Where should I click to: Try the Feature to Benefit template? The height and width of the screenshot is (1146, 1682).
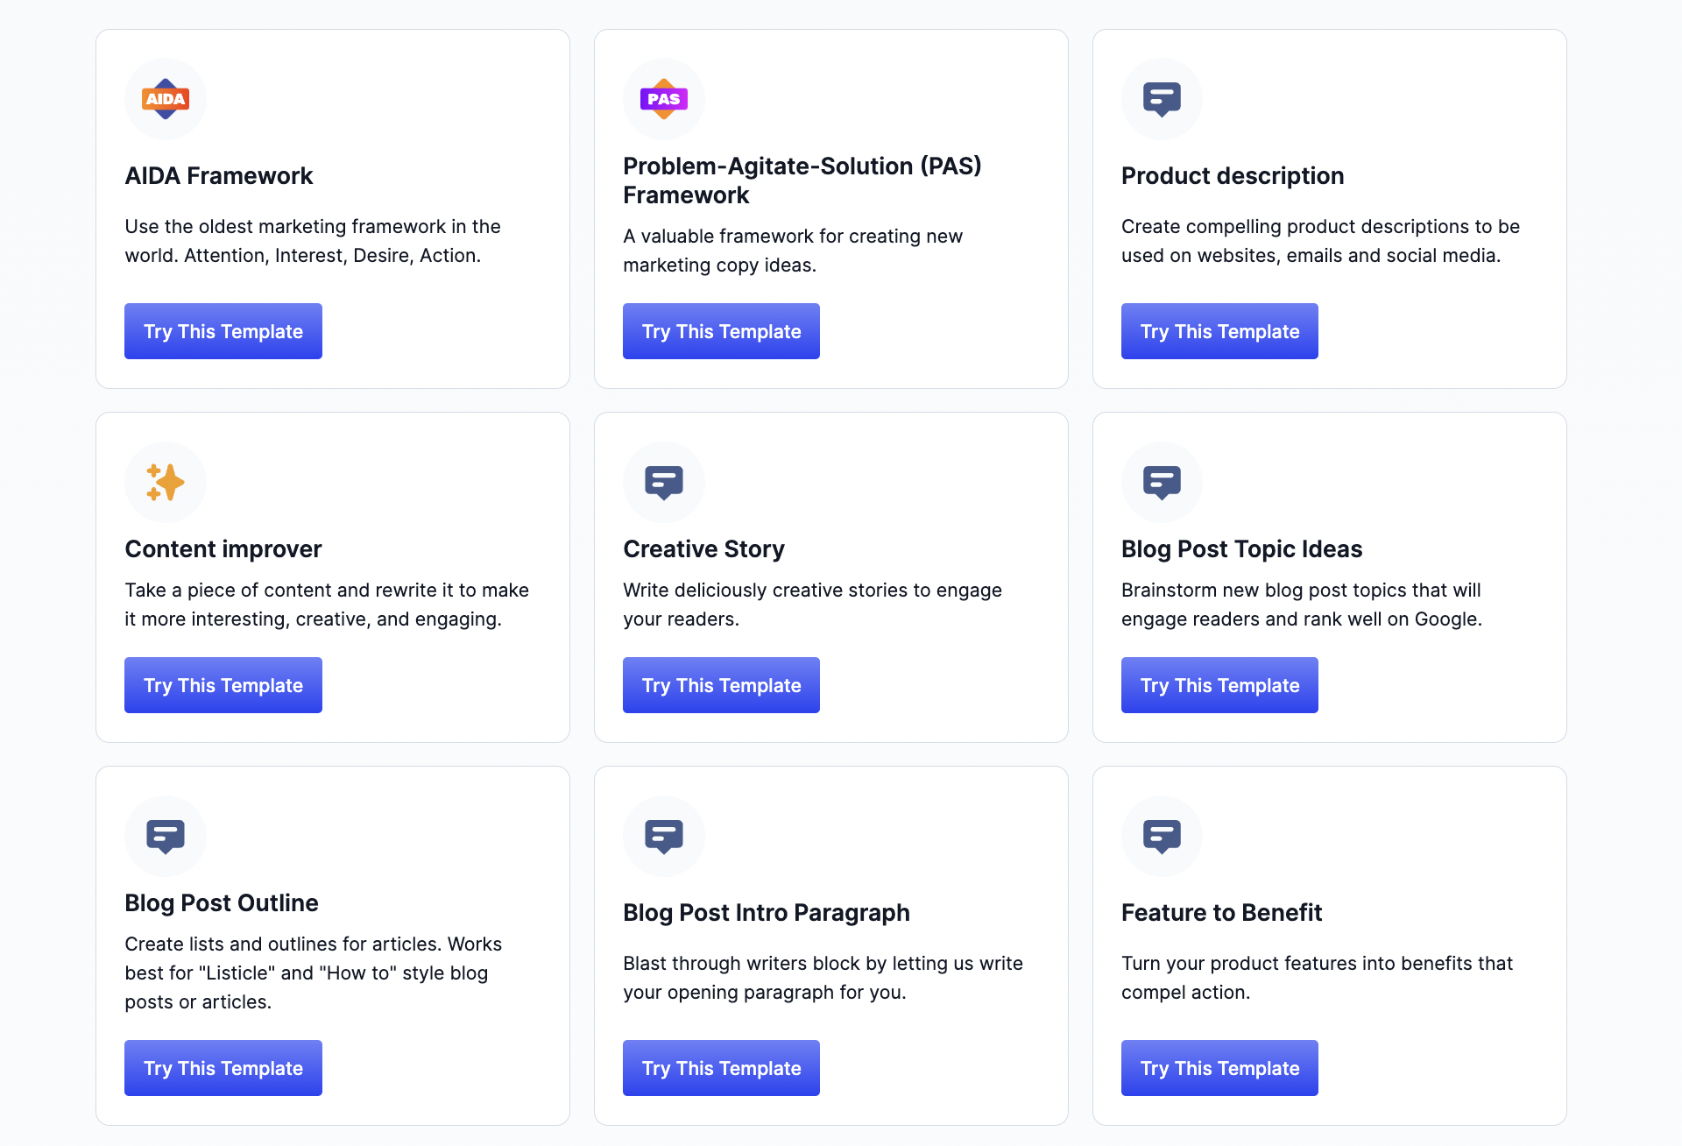(1219, 1068)
